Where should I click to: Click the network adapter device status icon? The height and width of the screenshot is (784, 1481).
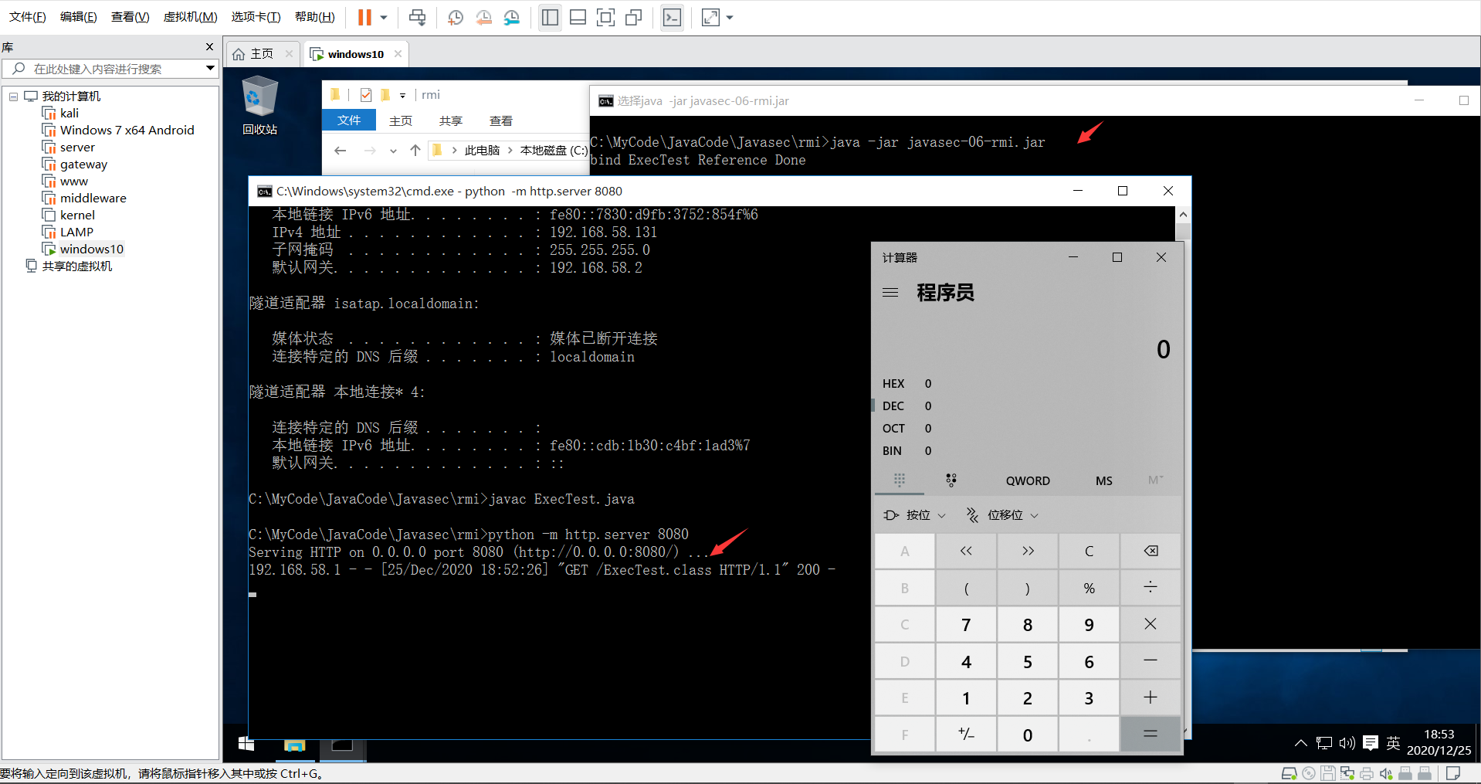1347,773
